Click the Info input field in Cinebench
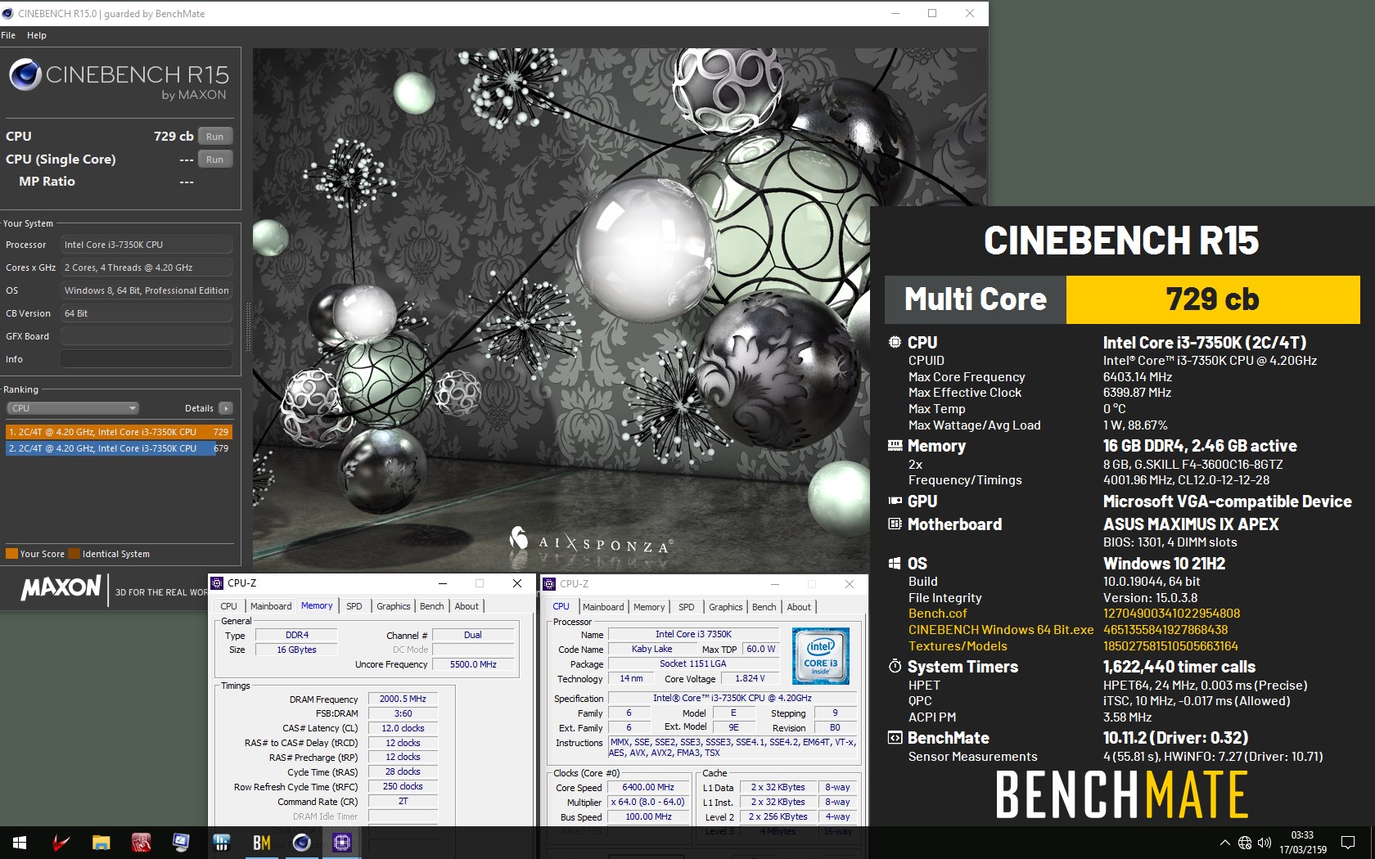Image resolution: width=1375 pixels, height=859 pixels. (147, 359)
